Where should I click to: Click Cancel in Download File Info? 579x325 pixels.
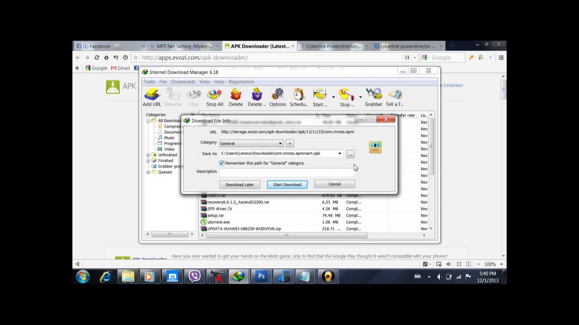[x=335, y=184]
